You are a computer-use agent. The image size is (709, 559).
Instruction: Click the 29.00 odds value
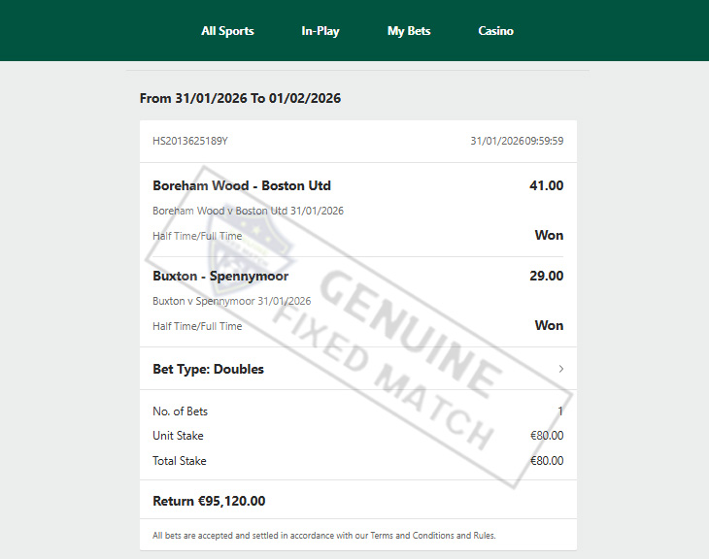click(x=546, y=276)
